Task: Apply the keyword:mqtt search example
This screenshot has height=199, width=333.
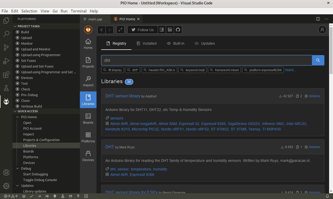Action: 193,70
